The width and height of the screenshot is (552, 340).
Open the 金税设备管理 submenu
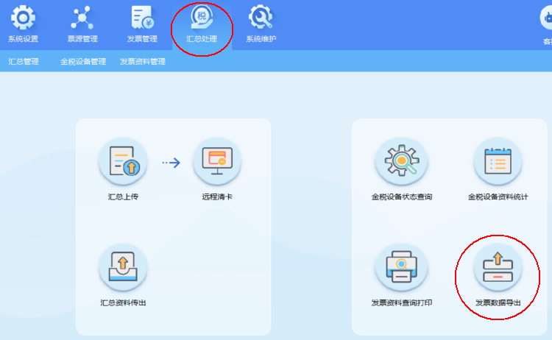[x=83, y=62]
